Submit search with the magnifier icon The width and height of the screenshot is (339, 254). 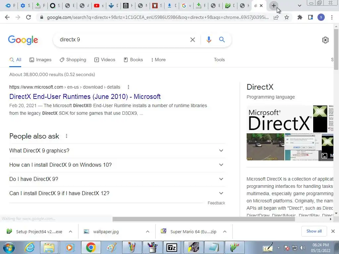222,40
